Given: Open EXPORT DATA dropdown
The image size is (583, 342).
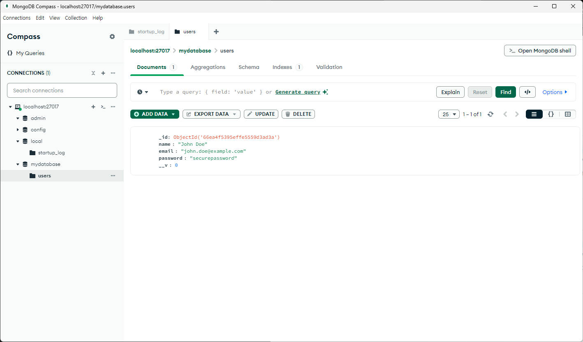Looking at the screenshot, I should click(x=211, y=114).
